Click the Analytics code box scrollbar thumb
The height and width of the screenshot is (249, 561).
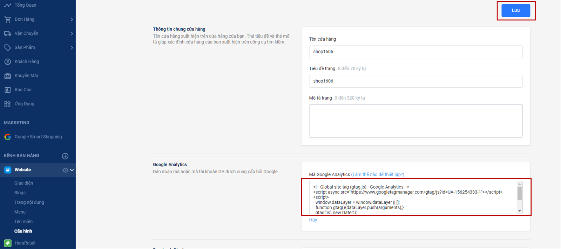pyautogui.click(x=520, y=193)
